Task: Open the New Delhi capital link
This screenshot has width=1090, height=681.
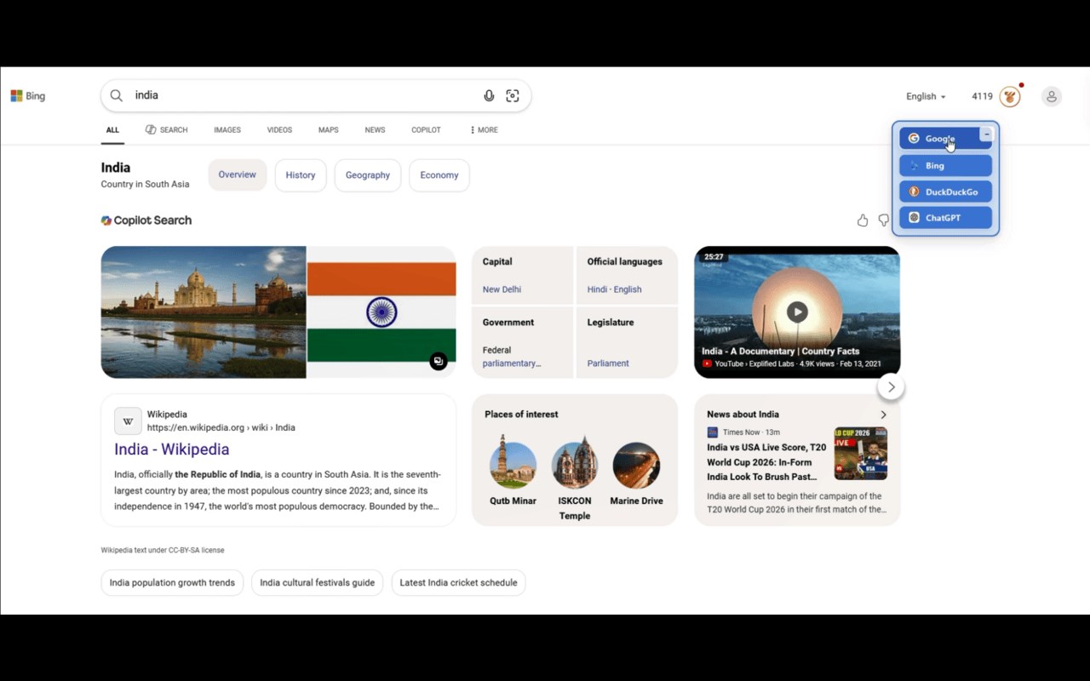Action: click(502, 289)
